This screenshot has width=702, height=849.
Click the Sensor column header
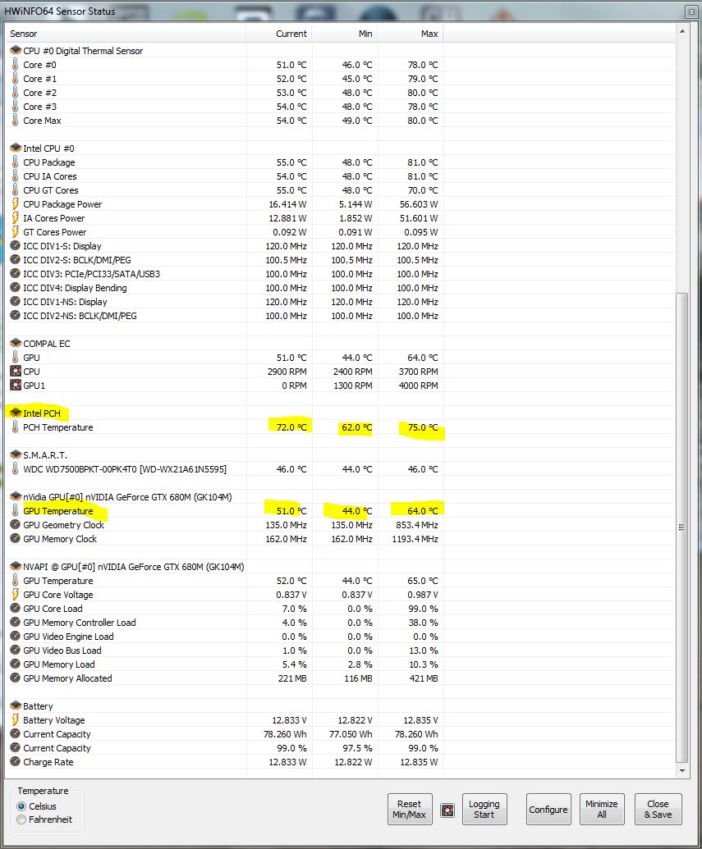126,34
